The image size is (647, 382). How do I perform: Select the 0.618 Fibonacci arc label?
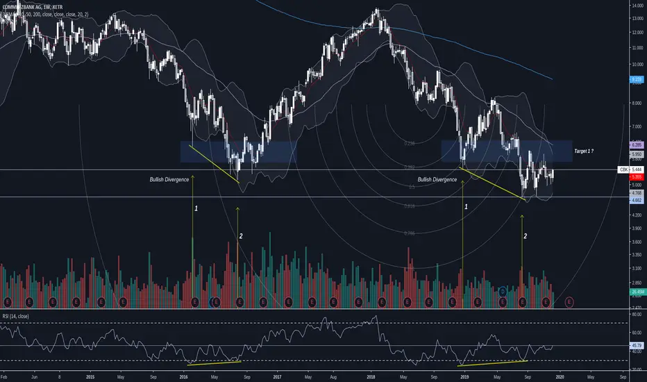[410, 206]
